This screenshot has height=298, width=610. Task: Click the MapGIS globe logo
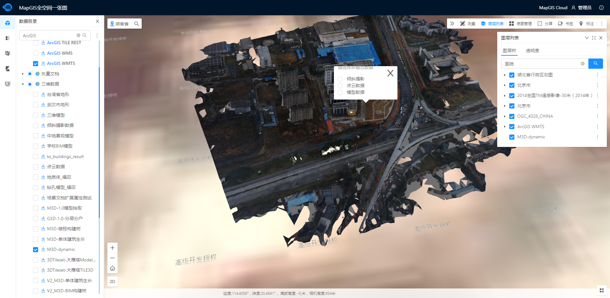coord(7,7)
